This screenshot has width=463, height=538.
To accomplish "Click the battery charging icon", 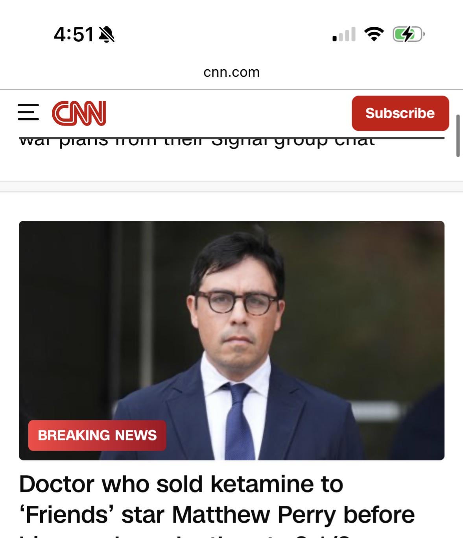I will coord(408,34).
